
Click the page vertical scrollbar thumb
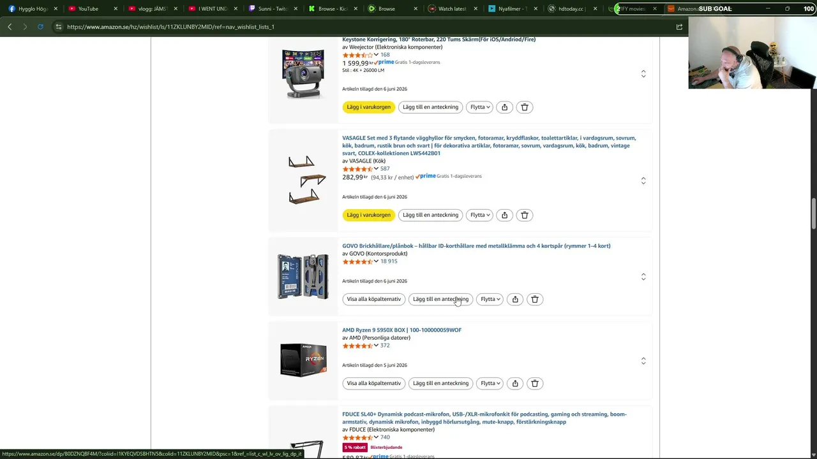tap(814, 214)
